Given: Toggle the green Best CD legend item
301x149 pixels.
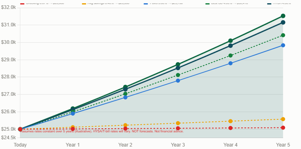Looking at the screenshot, I should coord(227,4).
